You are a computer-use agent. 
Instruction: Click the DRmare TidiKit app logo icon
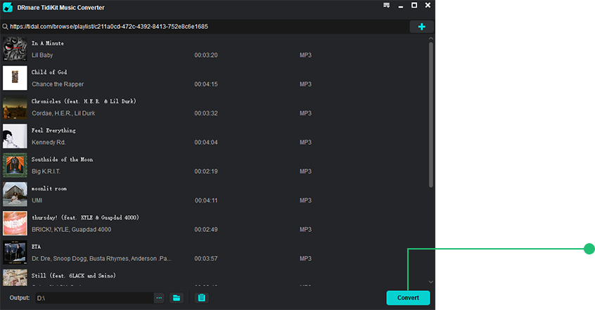point(8,7)
